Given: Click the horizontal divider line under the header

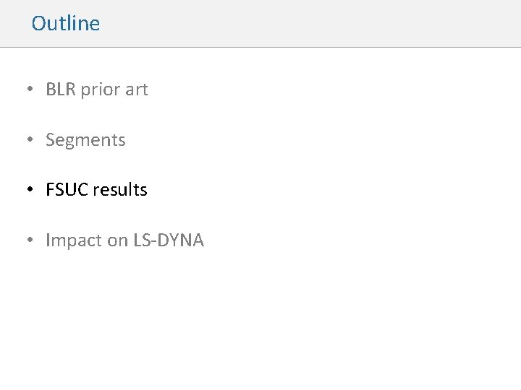Looking at the screenshot, I should pos(260,48).
